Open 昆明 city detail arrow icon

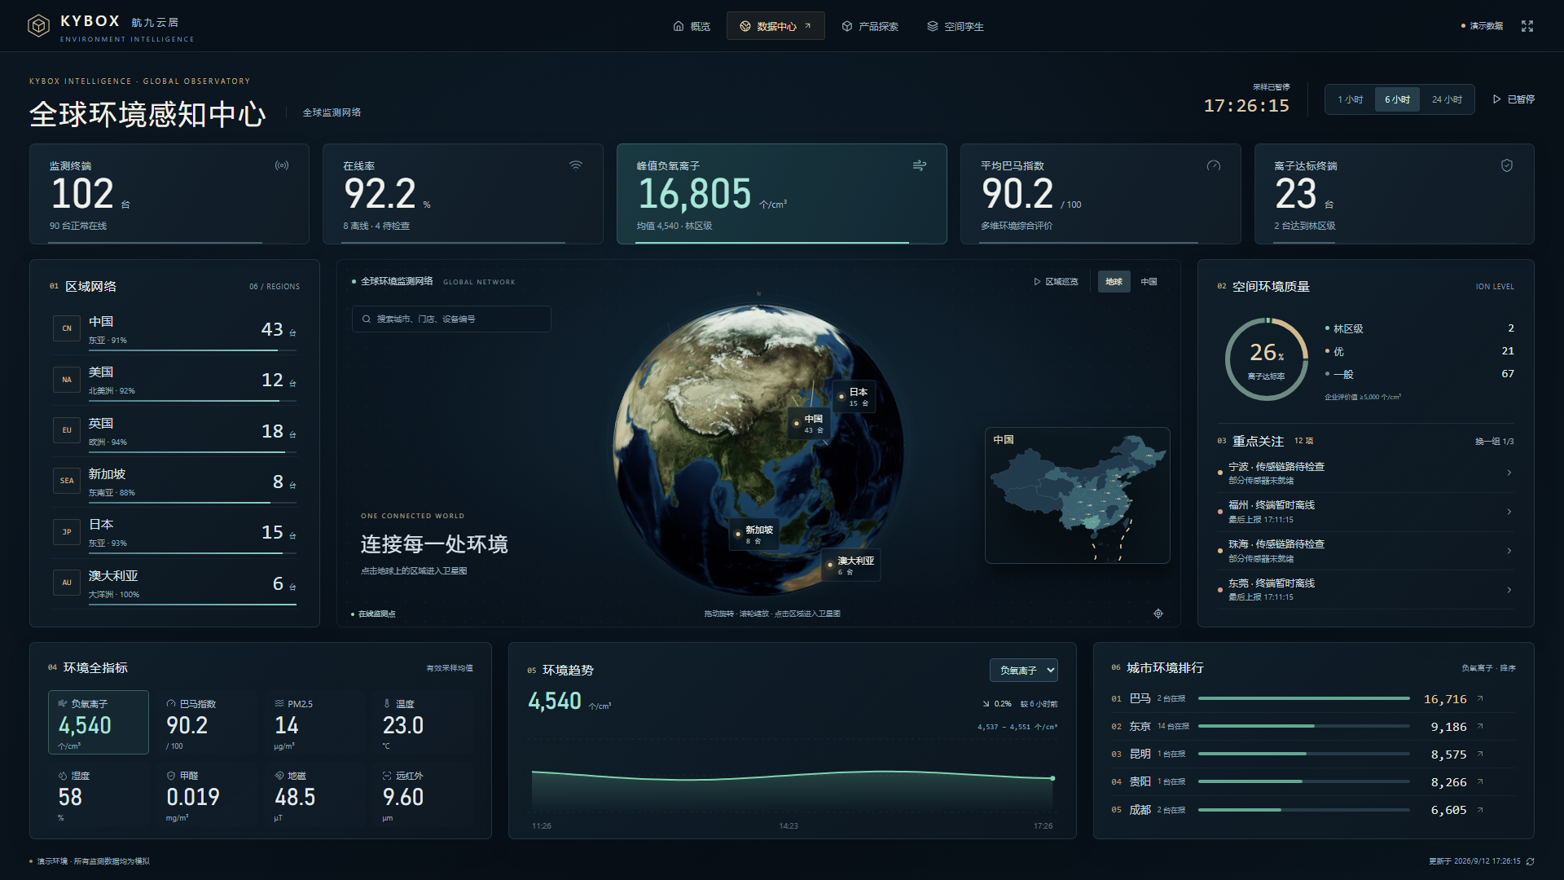1480,754
